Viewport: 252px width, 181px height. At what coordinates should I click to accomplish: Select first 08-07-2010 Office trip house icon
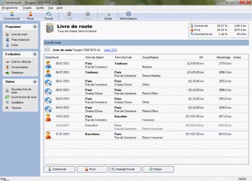tap(48, 82)
